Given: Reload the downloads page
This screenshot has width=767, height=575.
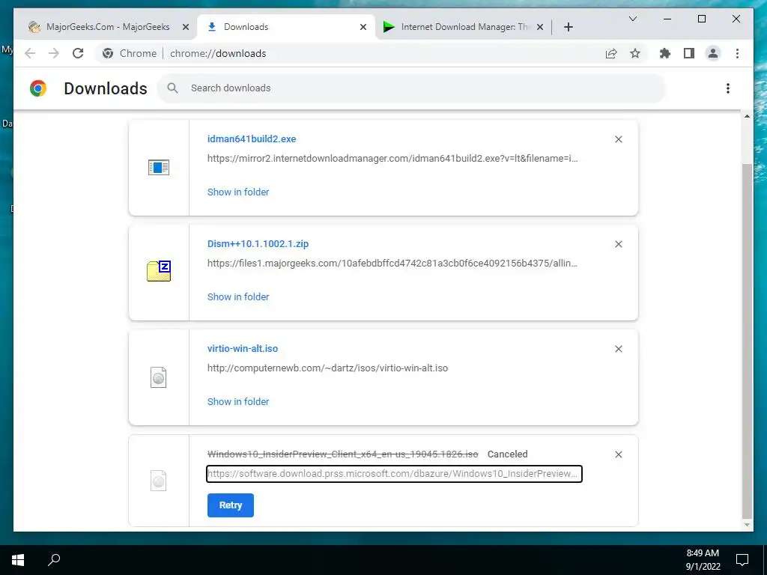Looking at the screenshot, I should (78, 53).
